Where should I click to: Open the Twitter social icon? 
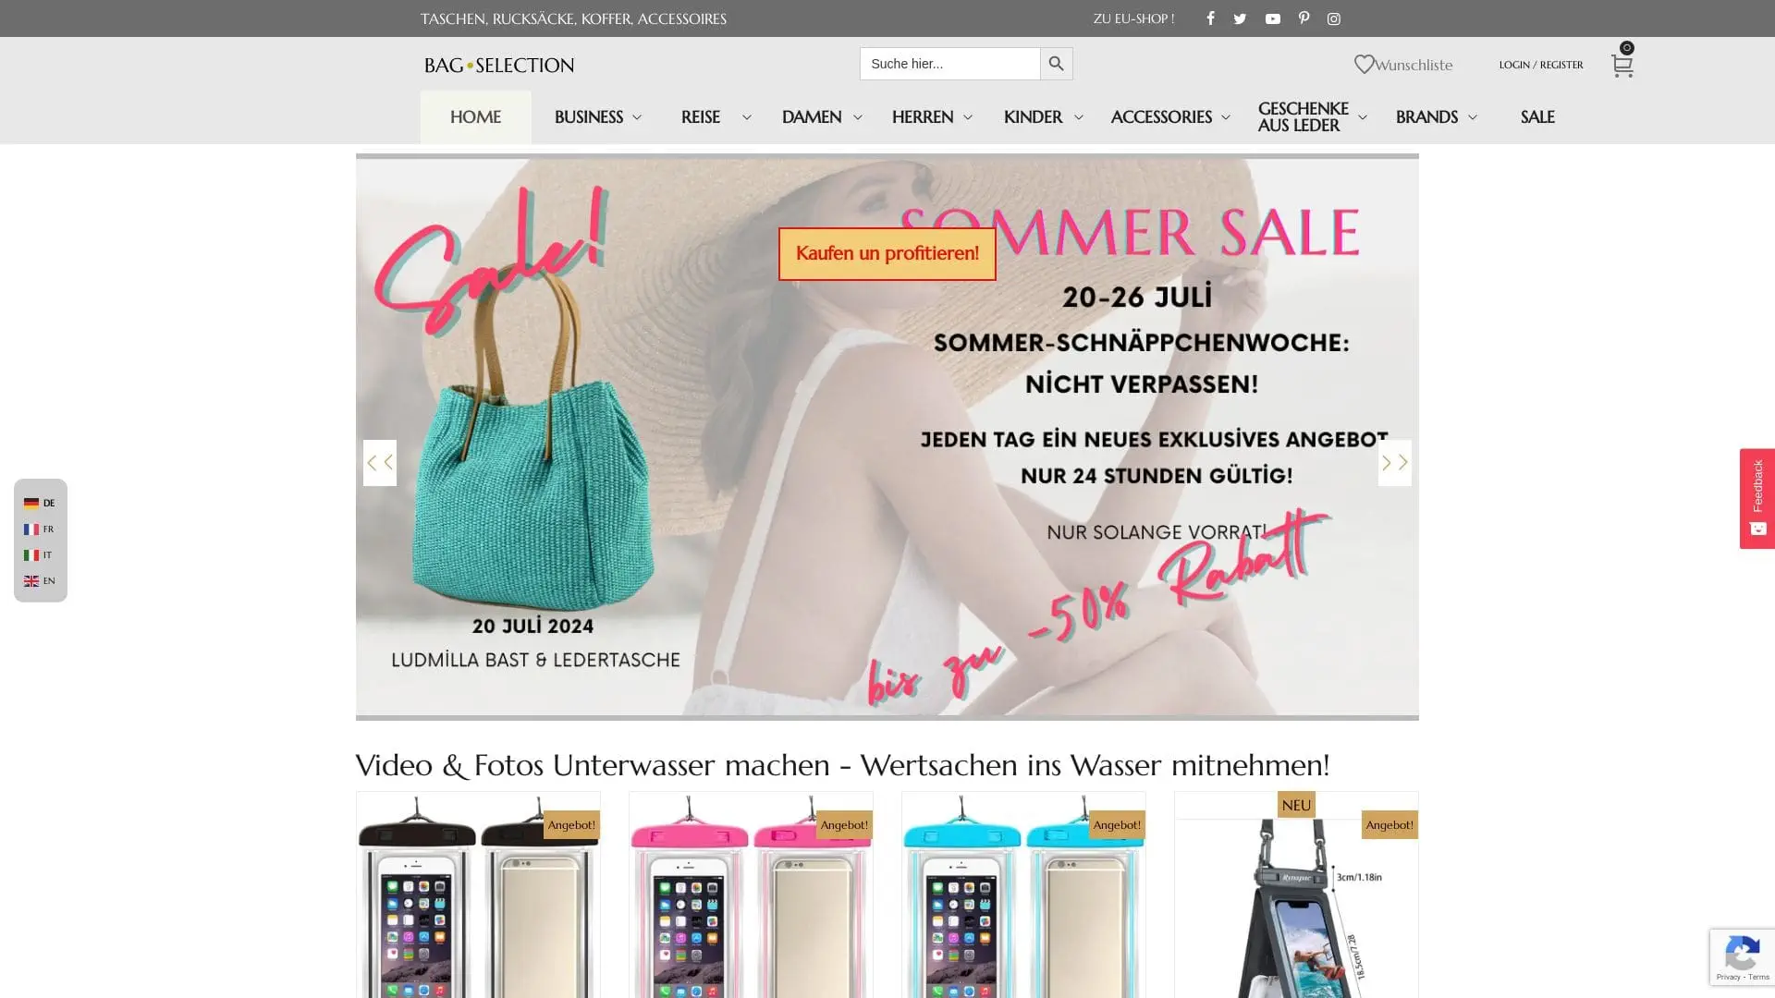(1240, 18)
